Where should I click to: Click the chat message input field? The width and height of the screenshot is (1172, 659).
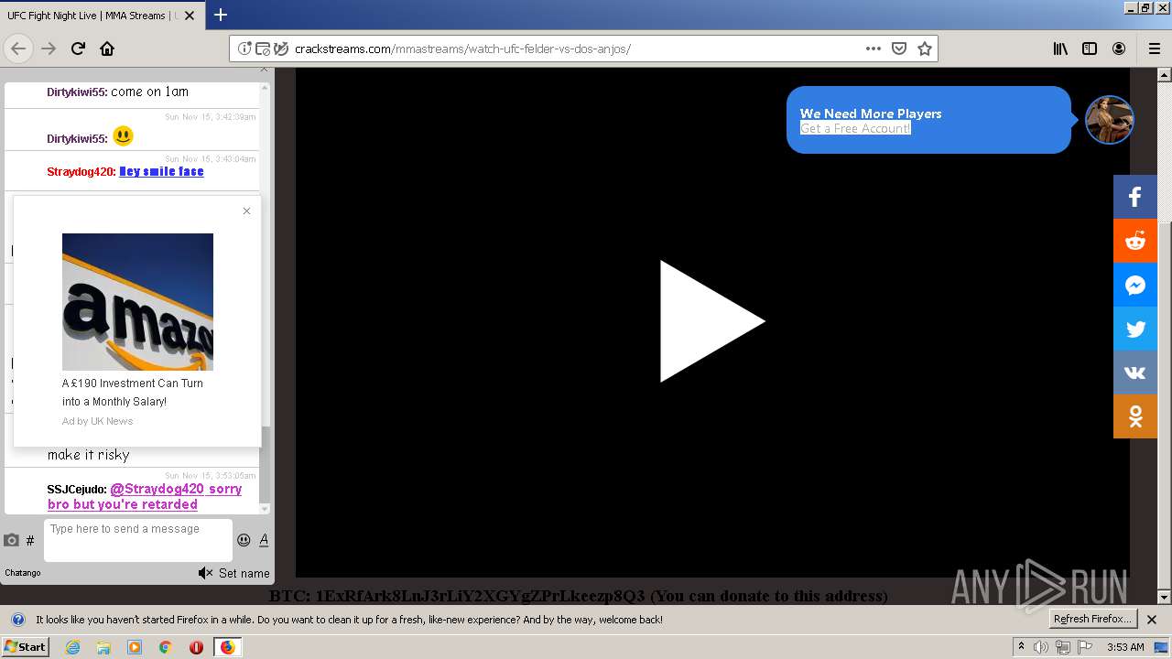pyautogui.click(x=138, y=541)
